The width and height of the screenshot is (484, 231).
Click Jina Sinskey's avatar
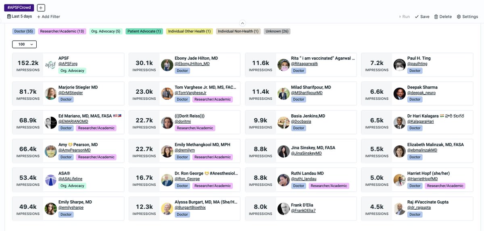[284, 151]
